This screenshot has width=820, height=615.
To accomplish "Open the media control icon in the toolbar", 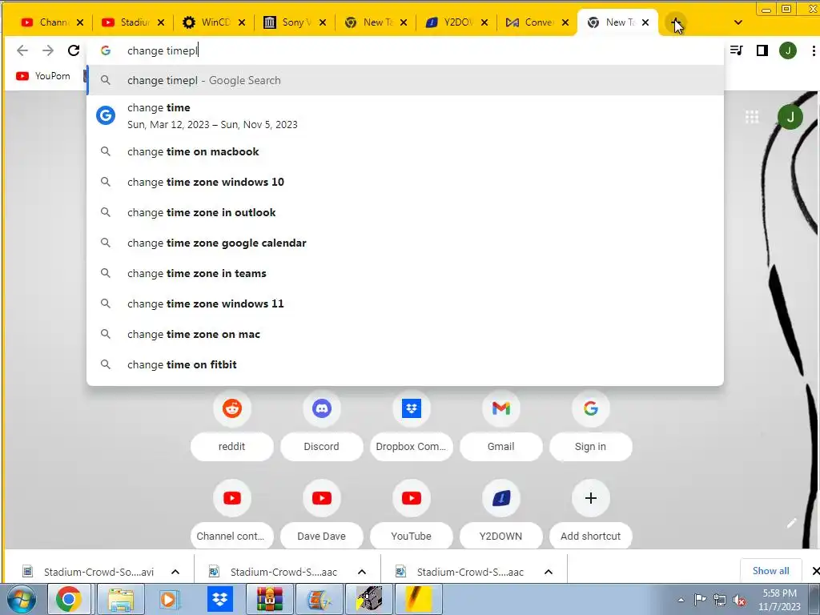I will 737,50.
